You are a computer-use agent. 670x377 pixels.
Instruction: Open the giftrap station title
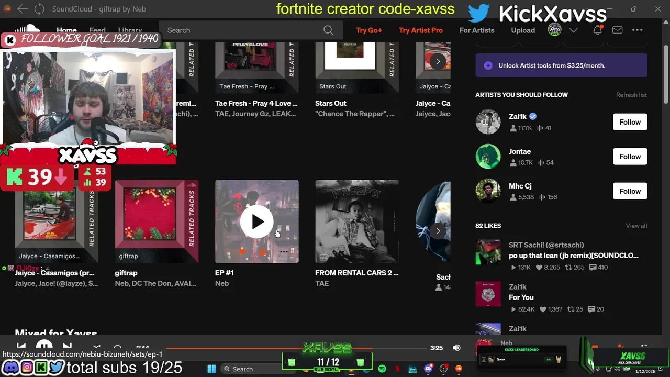[x=126, y=273]
